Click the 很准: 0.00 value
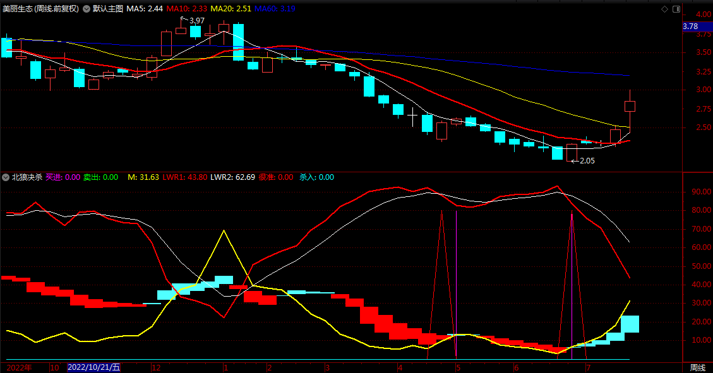Image resolution: width=713 pixels, height=373 pixels. 275,177
